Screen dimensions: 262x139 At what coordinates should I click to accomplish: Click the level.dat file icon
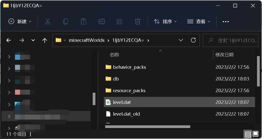(108, 102)
